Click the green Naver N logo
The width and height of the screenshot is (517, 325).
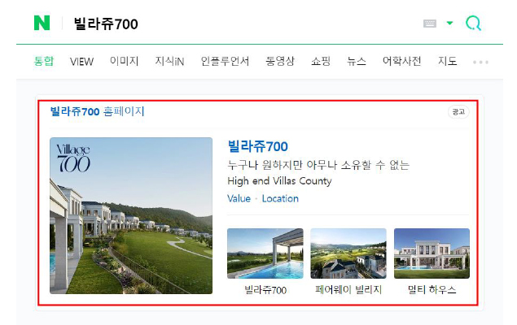pos(42,23)
